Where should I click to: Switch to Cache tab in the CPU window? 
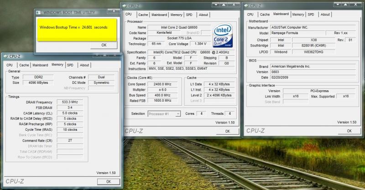(143, 15)
